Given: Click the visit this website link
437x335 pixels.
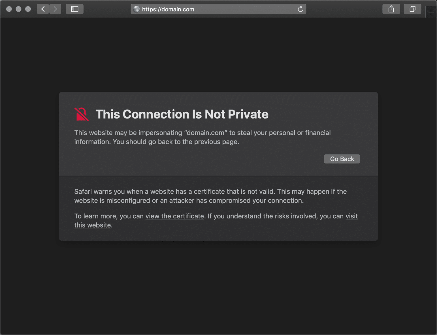Looking at the screenshot, I should (92, 225).
